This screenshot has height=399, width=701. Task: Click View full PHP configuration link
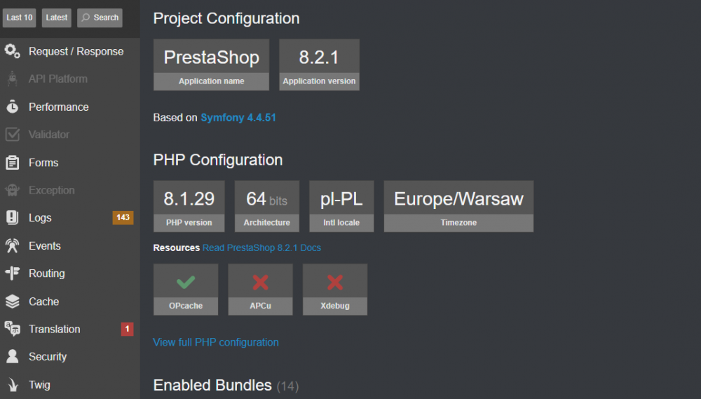pos(216,342)
